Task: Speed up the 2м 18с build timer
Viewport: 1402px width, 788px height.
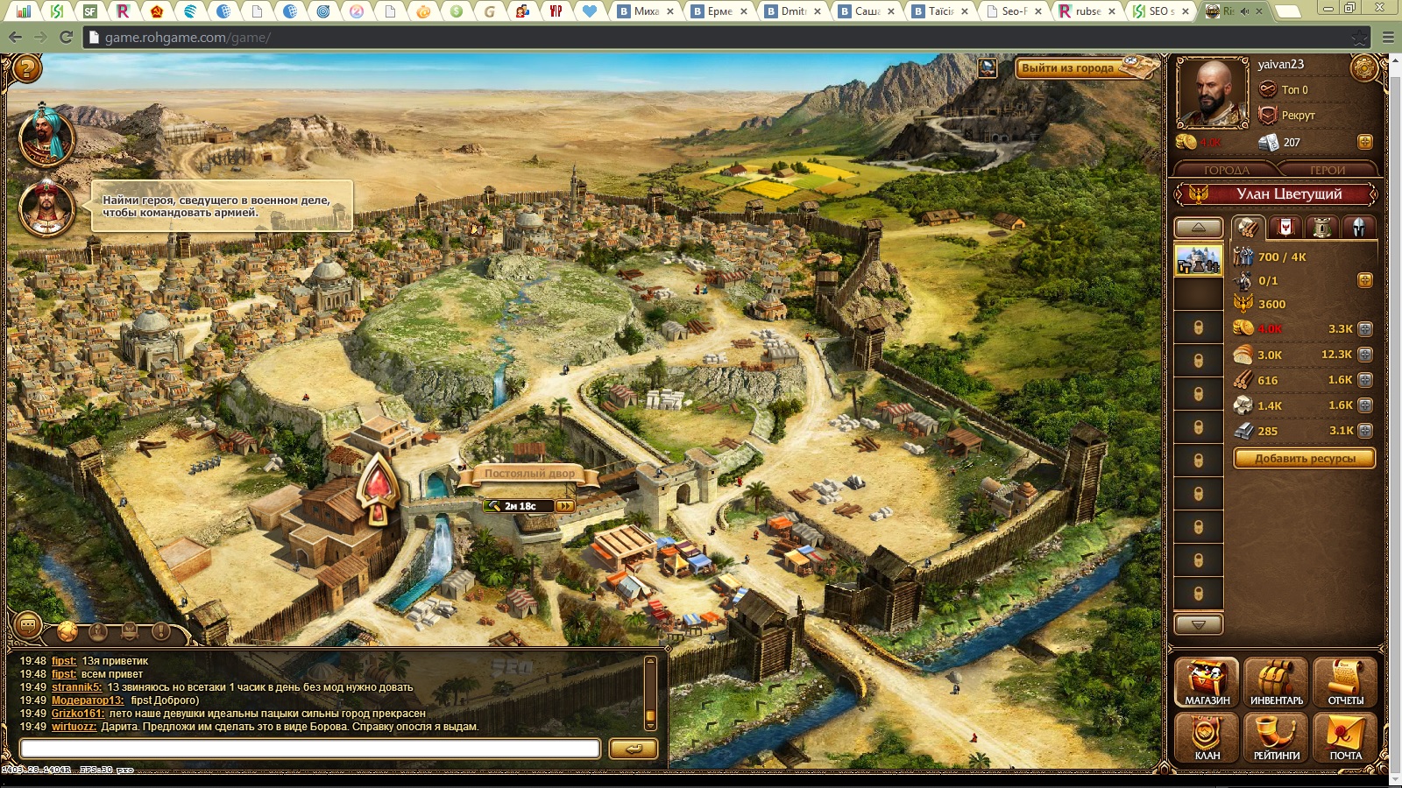Action: (x=565, y=506)
